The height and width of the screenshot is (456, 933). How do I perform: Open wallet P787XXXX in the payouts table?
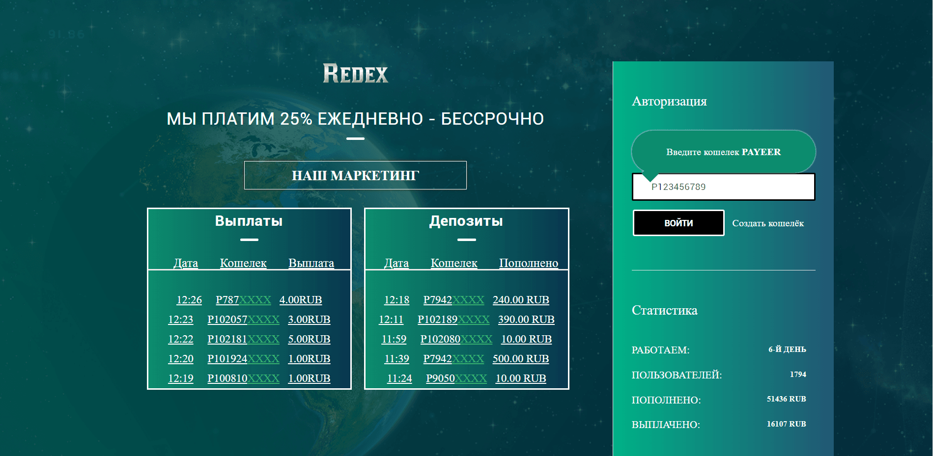[x=244, y=299]
